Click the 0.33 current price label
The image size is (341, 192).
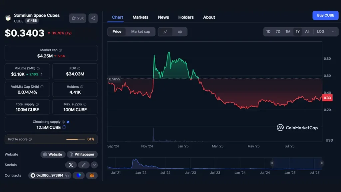pyautogui.click(x=327, y=98)
